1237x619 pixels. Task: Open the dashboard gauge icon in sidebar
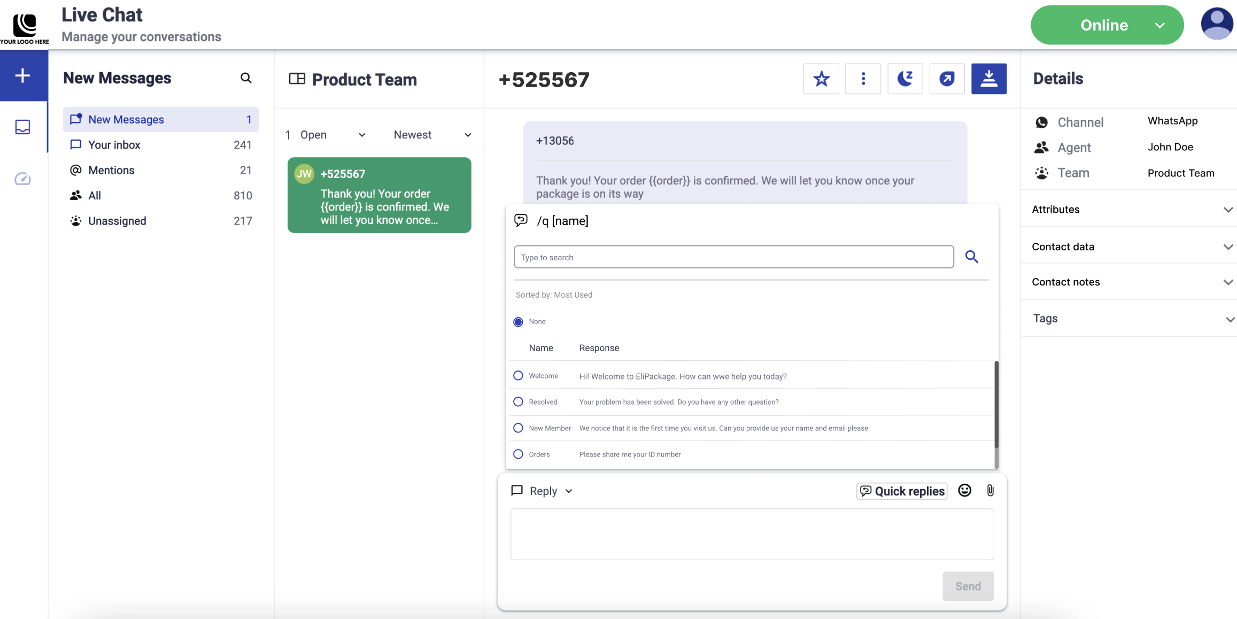pos(22,179)
